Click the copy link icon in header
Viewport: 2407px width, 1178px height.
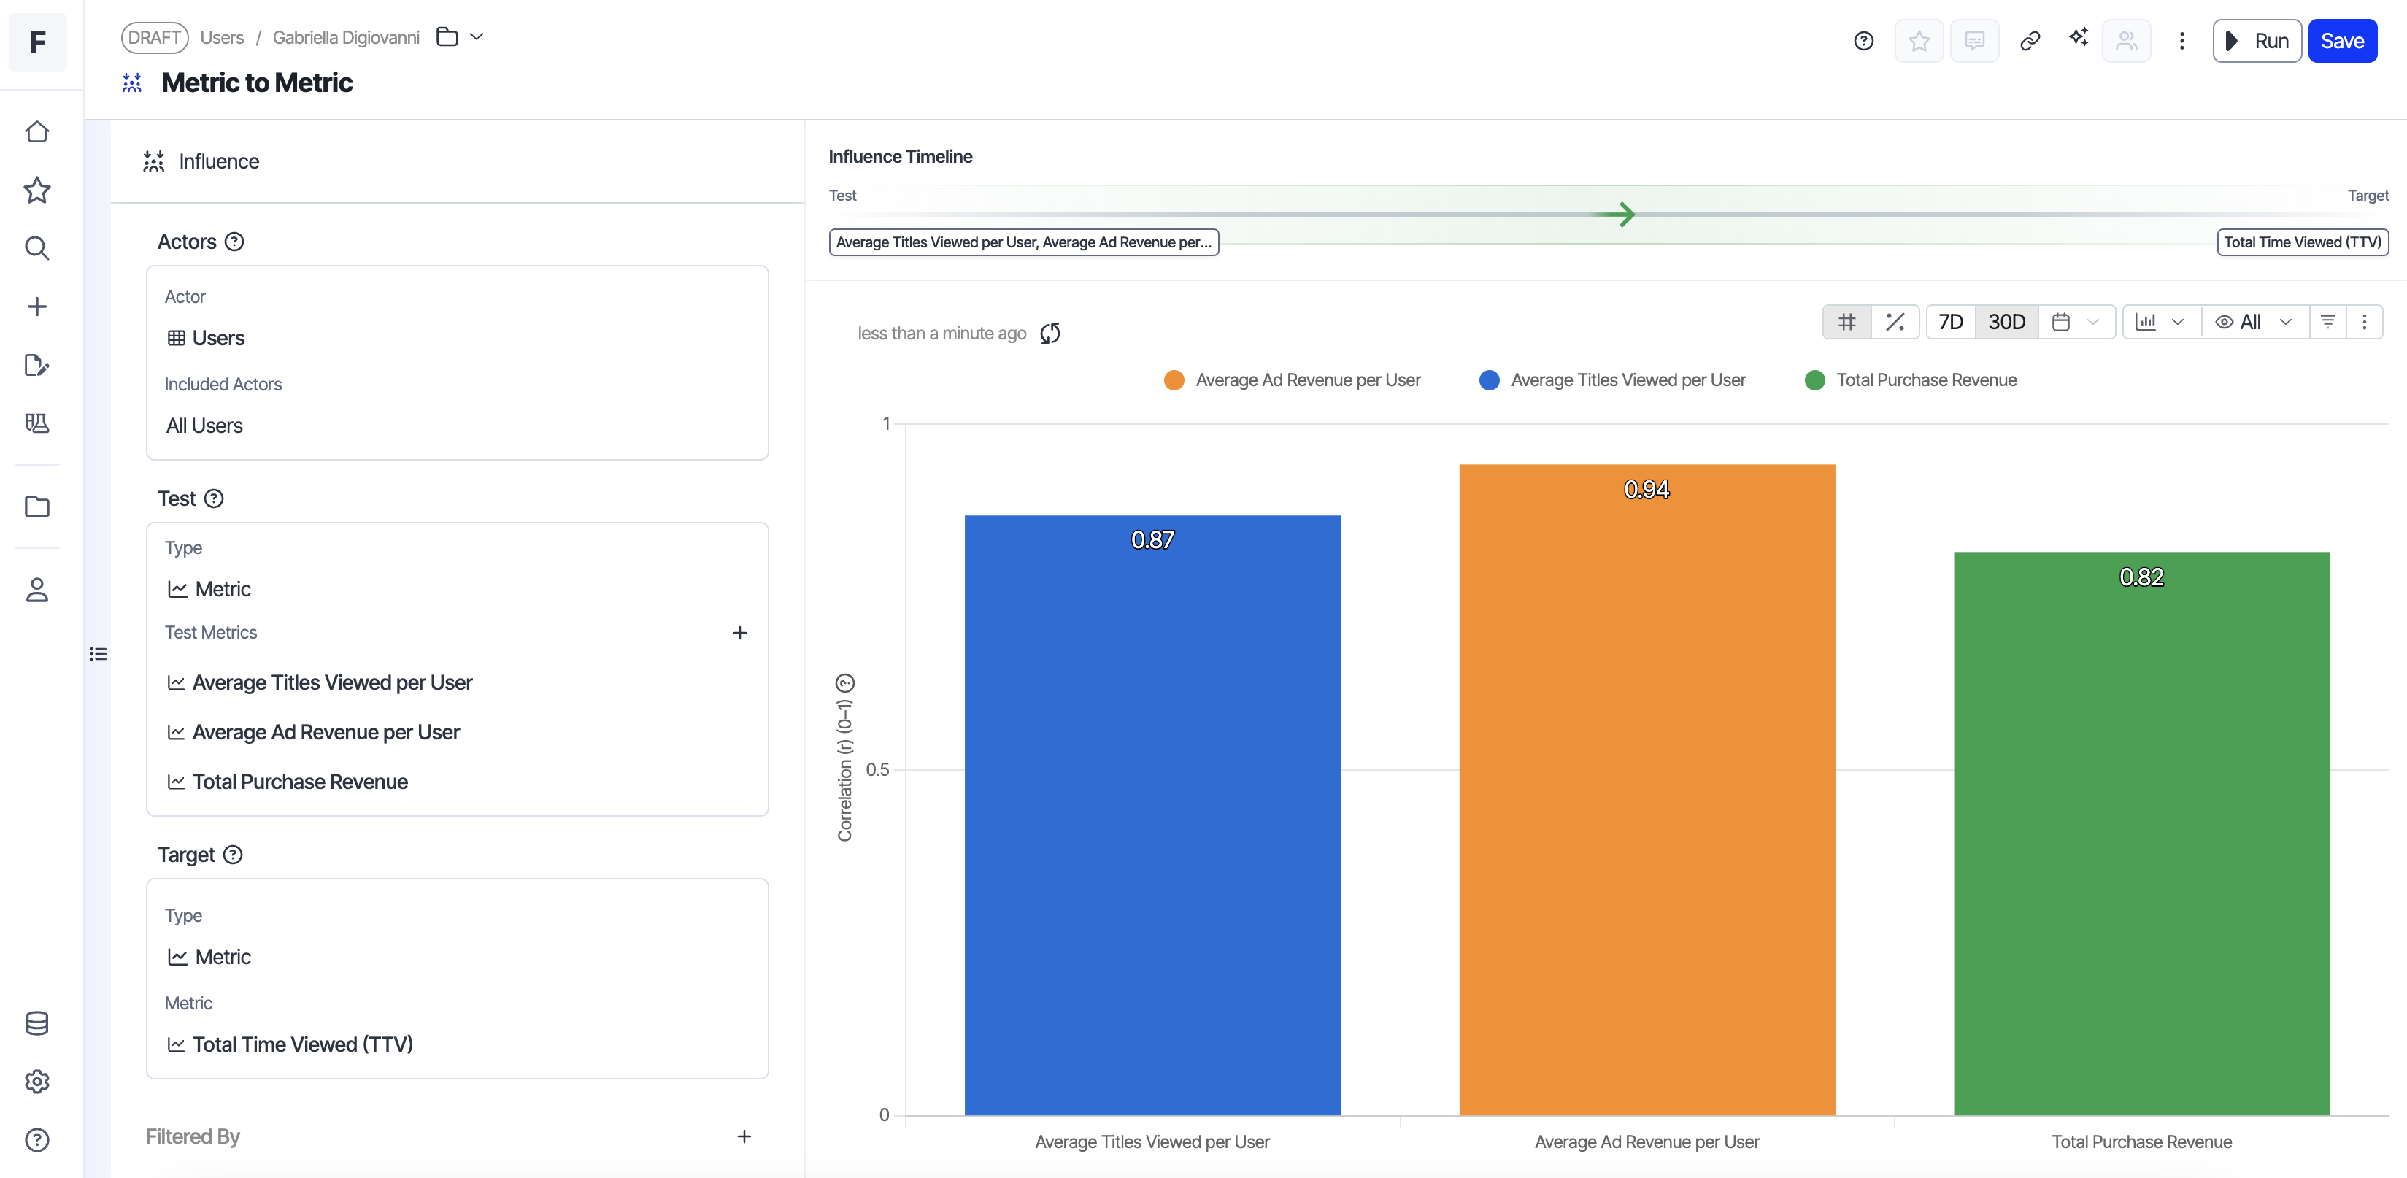point(2030,41)
